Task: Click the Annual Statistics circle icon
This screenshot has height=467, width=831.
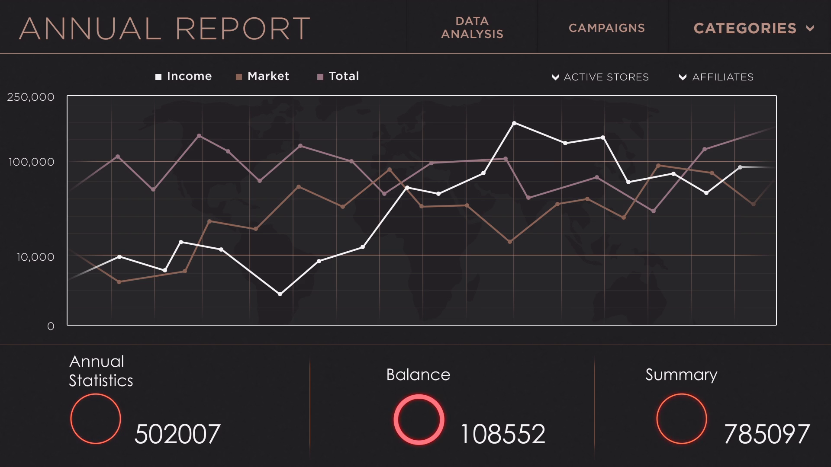Action: 96,419
